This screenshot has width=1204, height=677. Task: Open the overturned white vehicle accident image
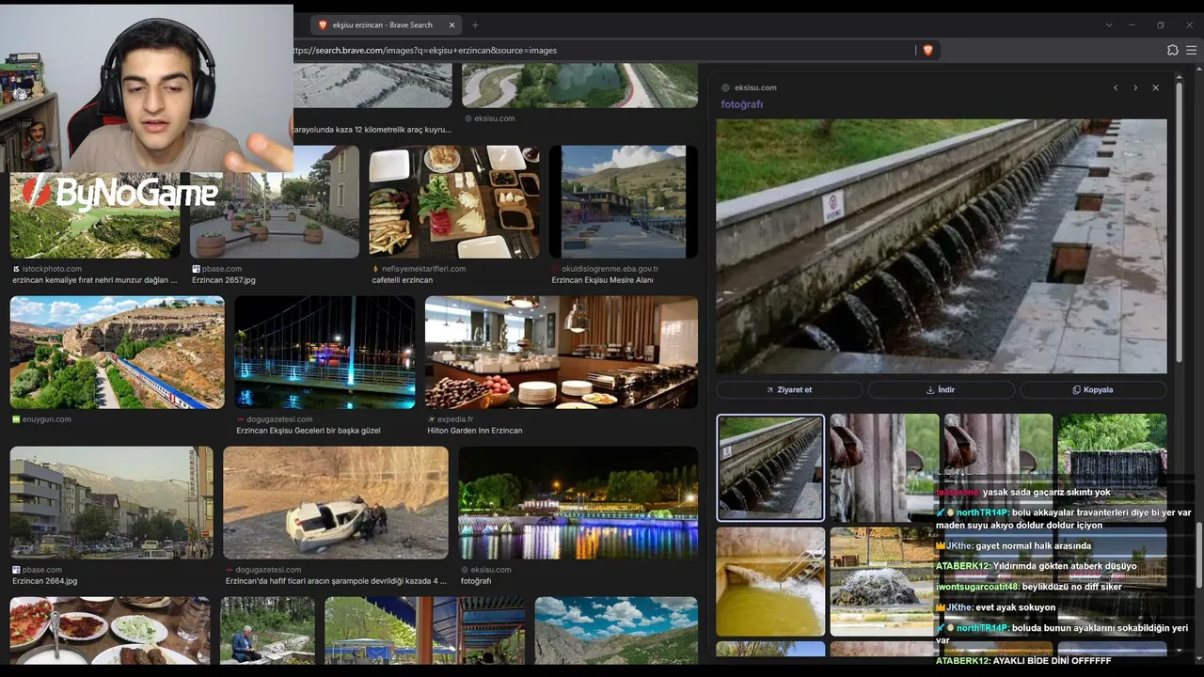tap(336, 503)
